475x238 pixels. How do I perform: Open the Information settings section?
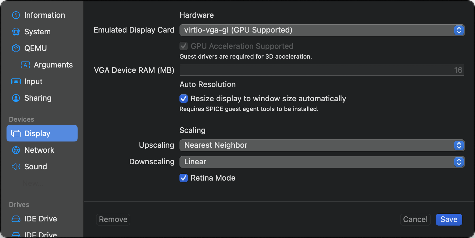coord(42,15)
